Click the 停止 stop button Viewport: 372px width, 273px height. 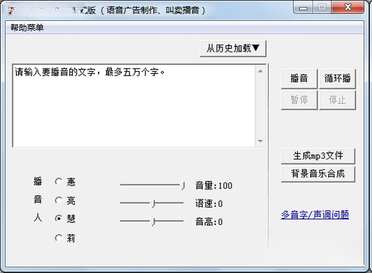pyautogui.click(x=337, y=100)
